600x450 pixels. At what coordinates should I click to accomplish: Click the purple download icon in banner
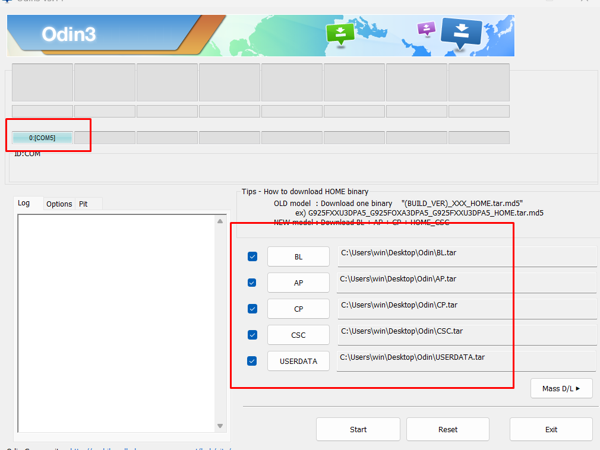(x=426, y=28)
